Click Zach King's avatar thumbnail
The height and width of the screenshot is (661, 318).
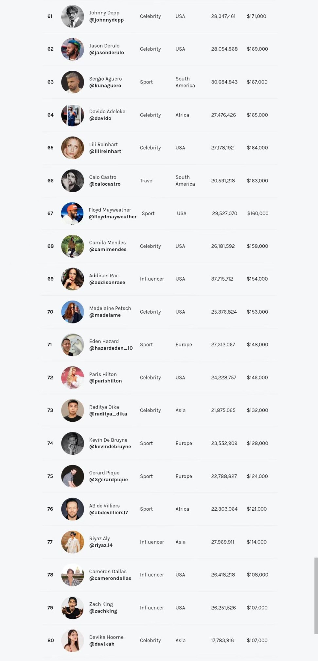point(73,608)
